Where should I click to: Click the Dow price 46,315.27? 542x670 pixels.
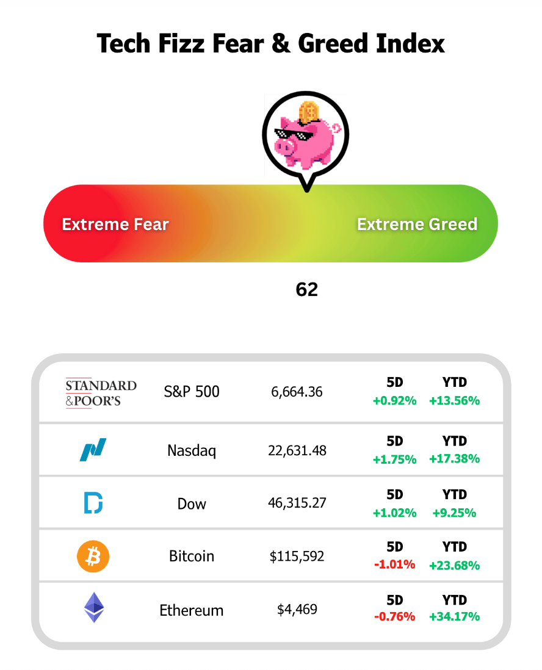click(x=297, y=503)
